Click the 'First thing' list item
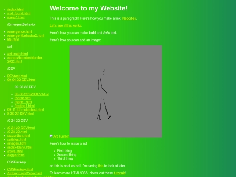The height and width of the screenshot is (177, 236). coord(64,151)
